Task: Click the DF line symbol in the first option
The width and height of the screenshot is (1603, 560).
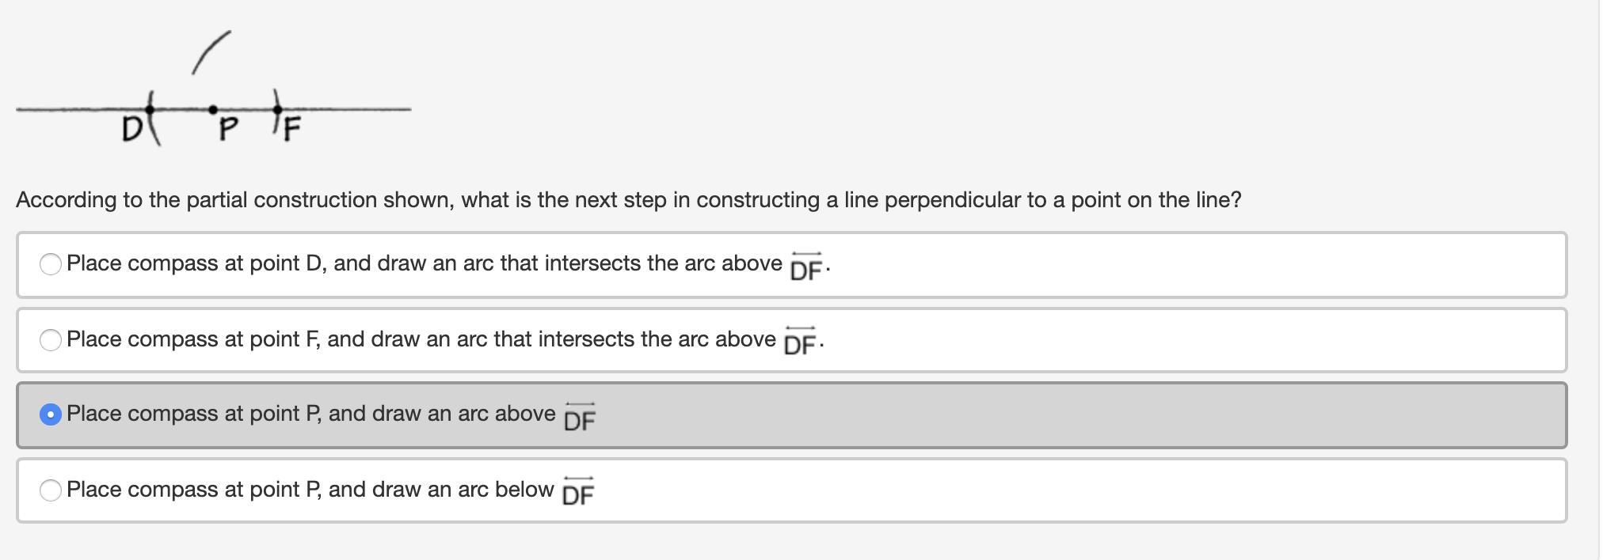Action: click(x=805, y=267)
